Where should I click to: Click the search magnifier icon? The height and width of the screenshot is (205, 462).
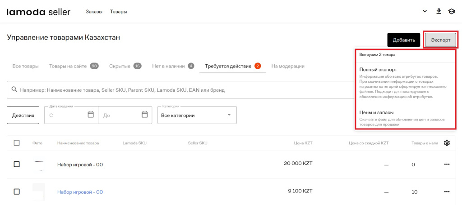pos(14,90)
